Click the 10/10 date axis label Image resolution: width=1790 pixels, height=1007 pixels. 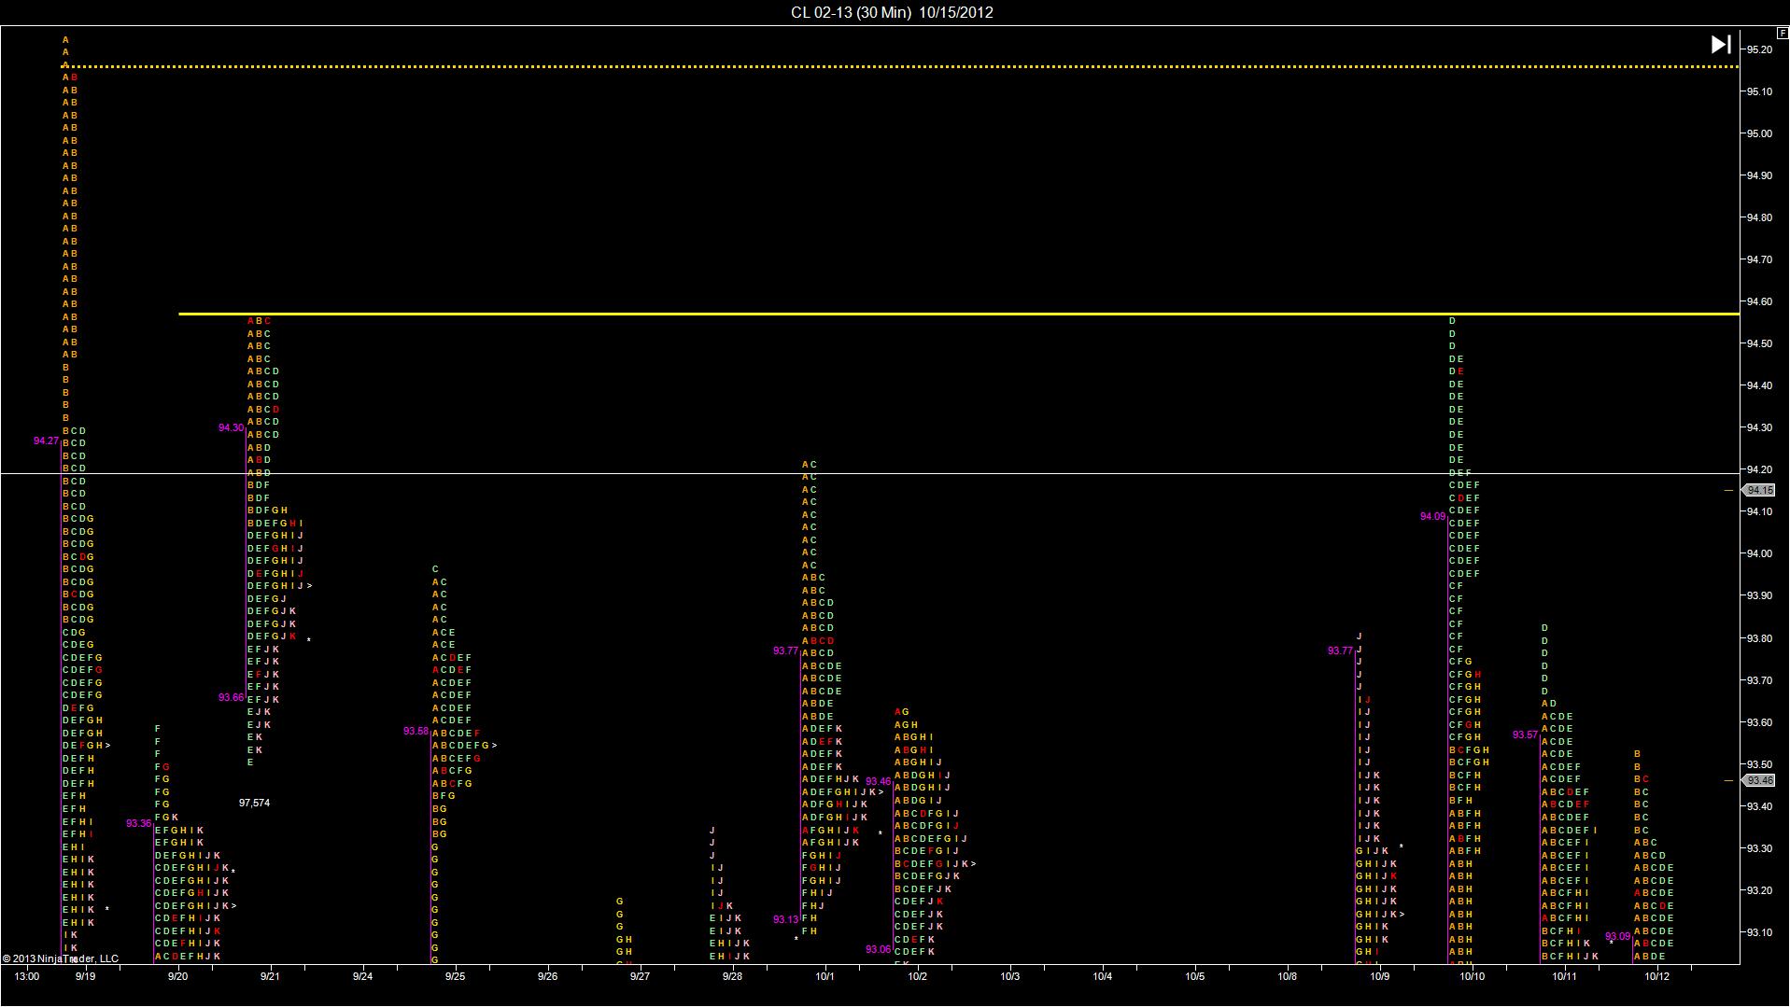(x=1472, y=976)
